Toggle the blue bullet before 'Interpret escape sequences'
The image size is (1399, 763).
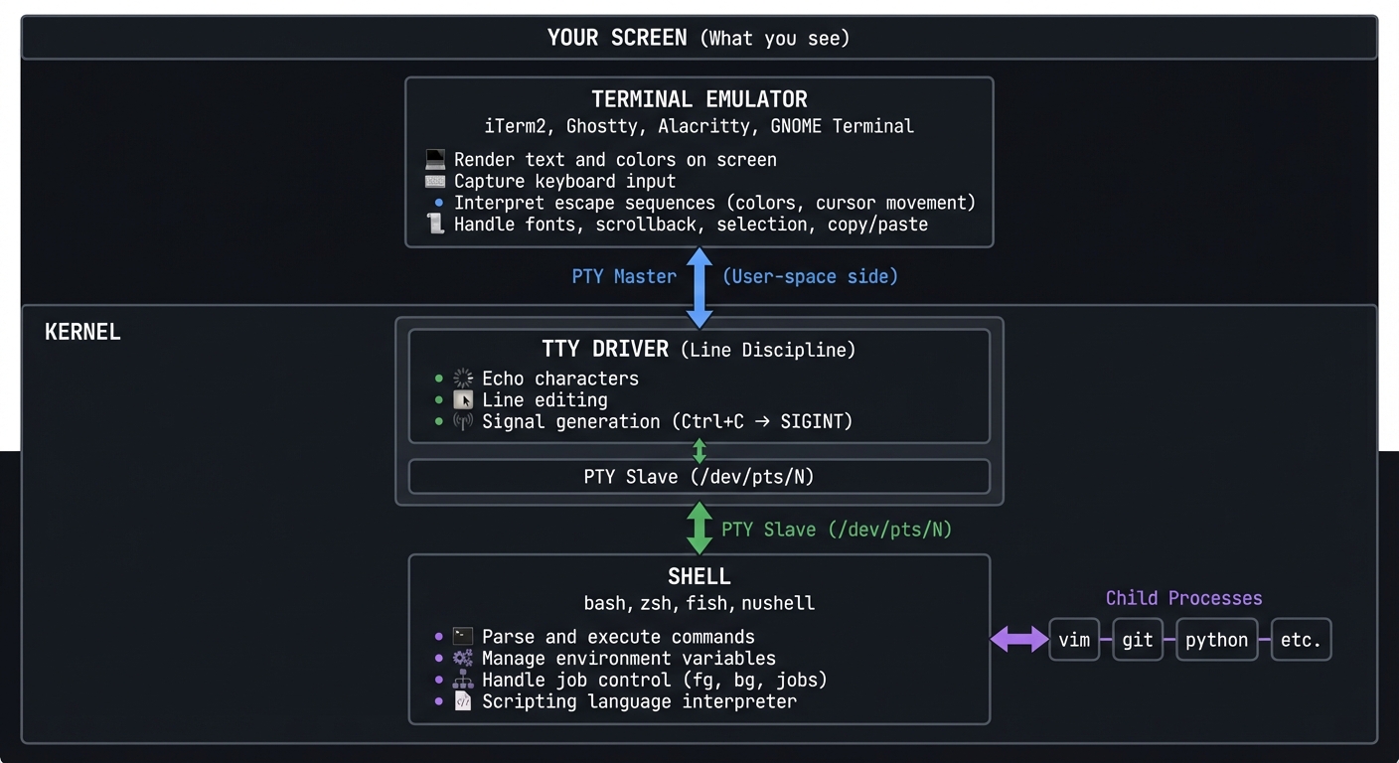pos(438,203)
